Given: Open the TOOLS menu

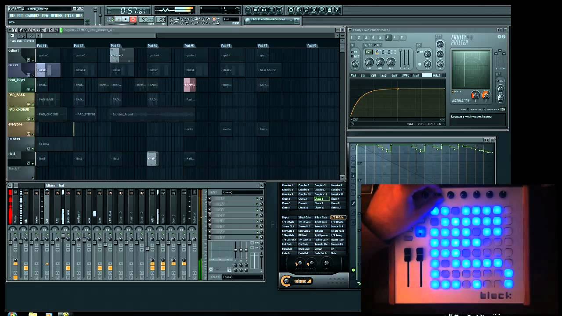Looking at the screenshot, I should pyautogui.click(x=69, y=16).
